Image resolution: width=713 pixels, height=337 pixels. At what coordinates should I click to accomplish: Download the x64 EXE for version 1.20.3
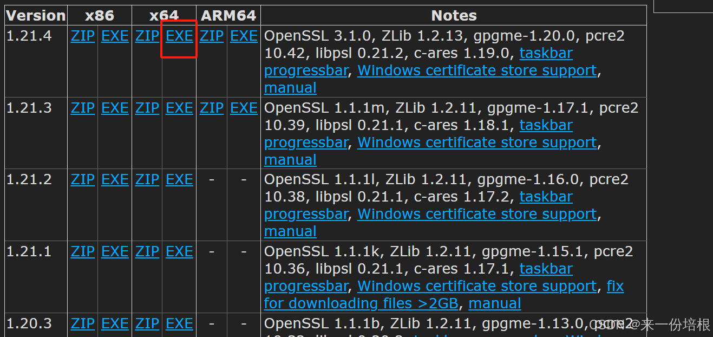[179, 324]
